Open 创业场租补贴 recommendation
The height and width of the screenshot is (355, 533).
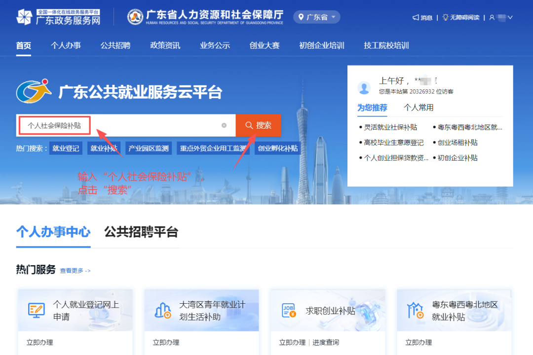(x=457, y=142)
